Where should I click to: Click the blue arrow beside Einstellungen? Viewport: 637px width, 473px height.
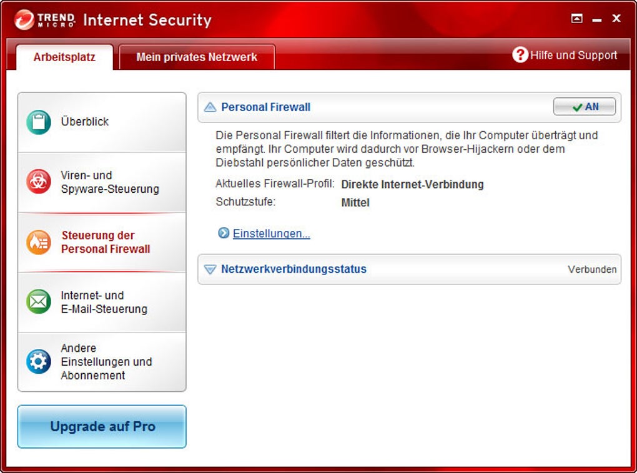[224, 233]
